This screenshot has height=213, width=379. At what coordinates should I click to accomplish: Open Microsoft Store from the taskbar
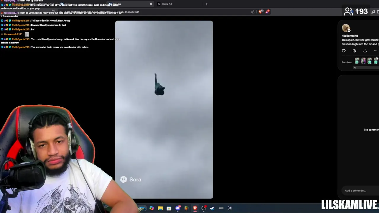coord(169,208)
